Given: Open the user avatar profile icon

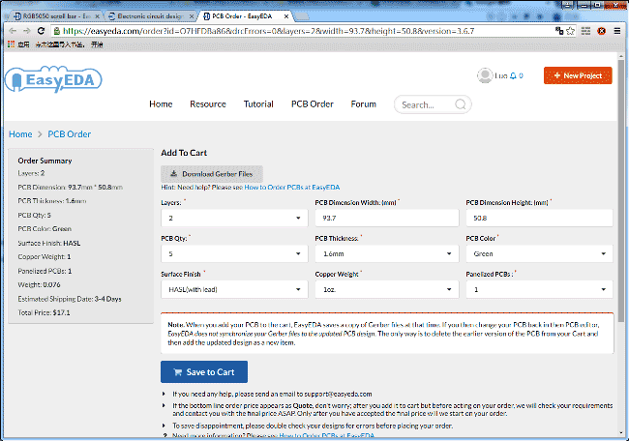Looking at the screenshot, I should point(484,75).
